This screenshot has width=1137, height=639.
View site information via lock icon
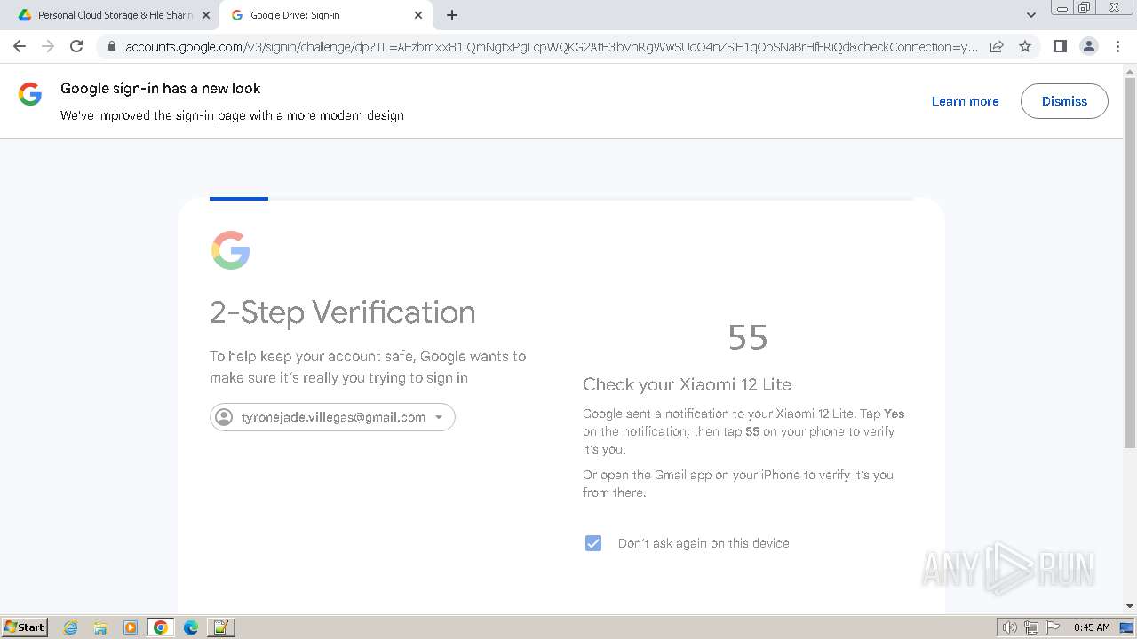111,46
